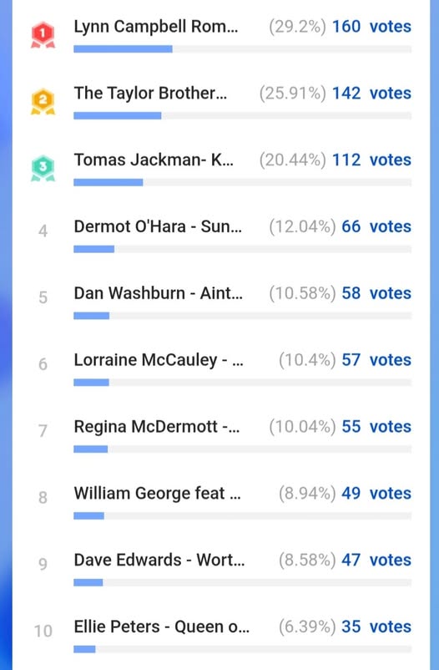Image resolution: width=439 pixels, height=670 pixels.
Task: Click the Dan Washburn - Aint... title
Action: point(159,293)
